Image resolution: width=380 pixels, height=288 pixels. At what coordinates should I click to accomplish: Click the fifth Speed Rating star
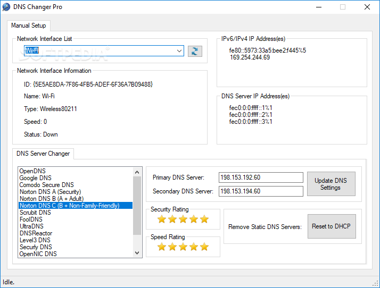click(204, 247)
